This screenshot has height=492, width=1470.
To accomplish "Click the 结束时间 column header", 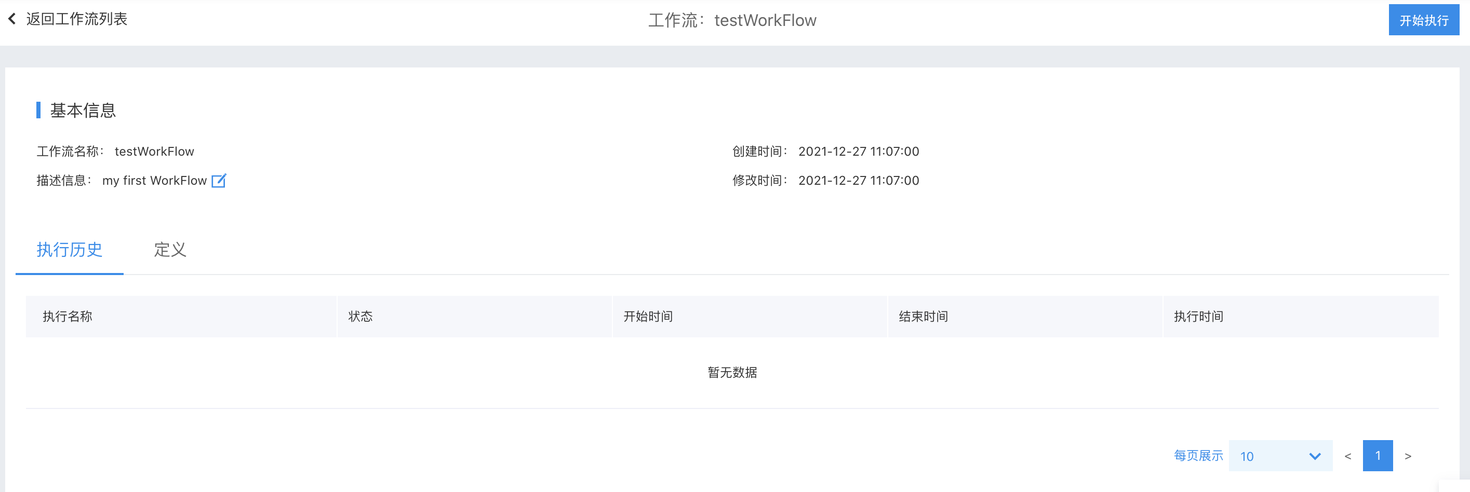I will pos(924,317).
